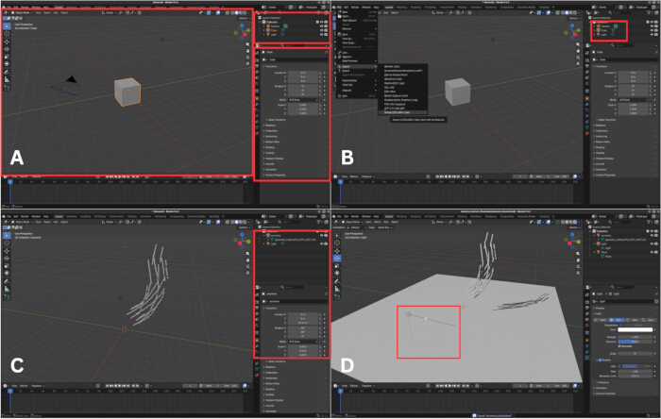Open the Options dropdown in panel A viewport

pos(244,18)
